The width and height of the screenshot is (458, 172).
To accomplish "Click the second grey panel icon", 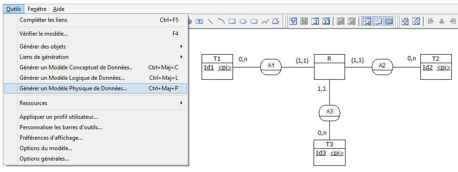I will (x=352, y=21).
